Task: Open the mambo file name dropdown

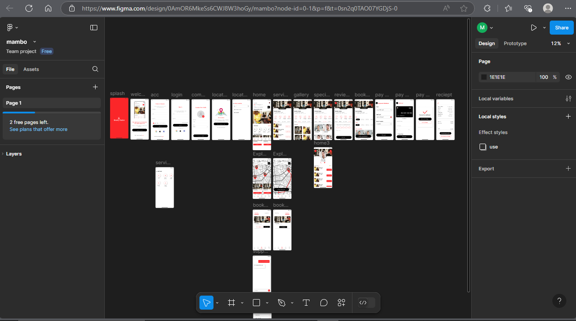Action: click(x=35, y=42)
